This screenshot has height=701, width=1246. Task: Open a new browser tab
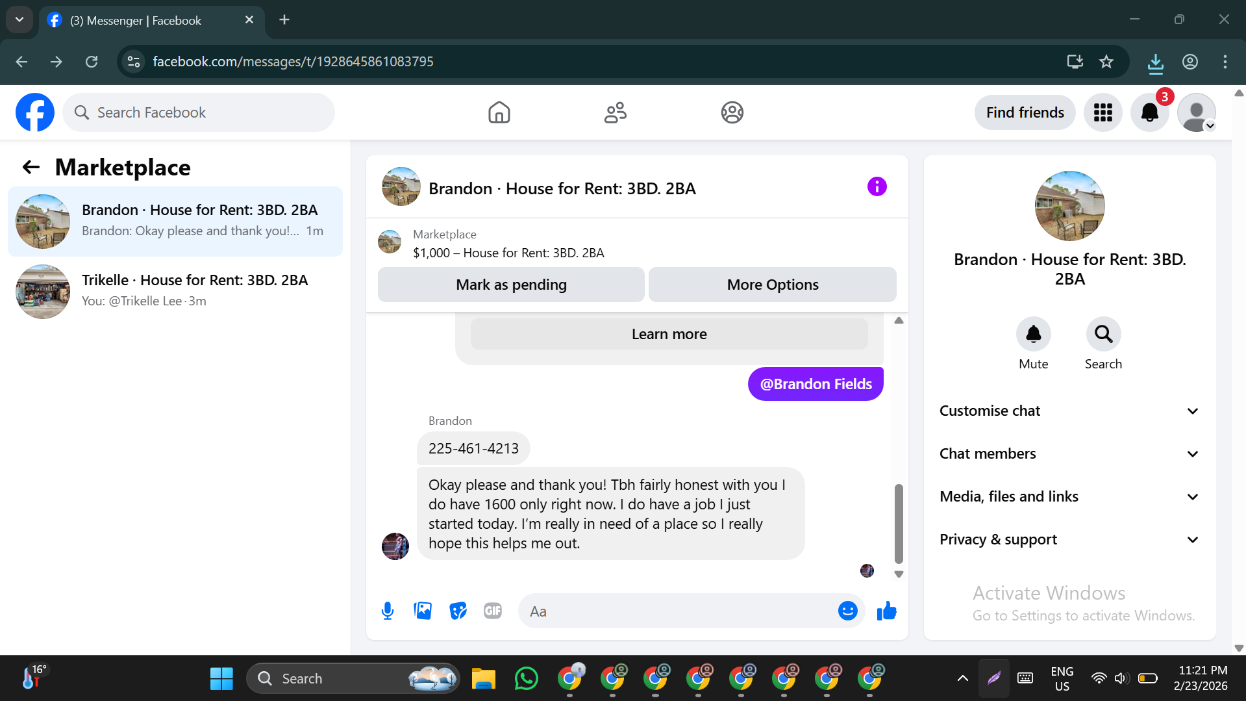[284, 20]
